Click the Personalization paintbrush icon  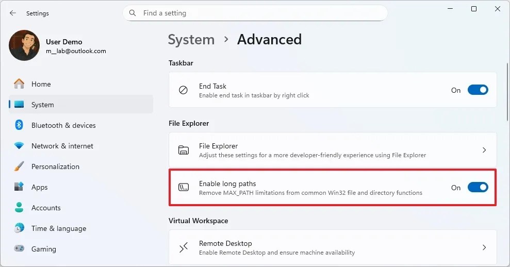click(19, 166)
